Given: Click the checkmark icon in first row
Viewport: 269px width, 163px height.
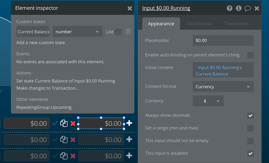Looking at the screenshot, I should click(x=55, y=123).
